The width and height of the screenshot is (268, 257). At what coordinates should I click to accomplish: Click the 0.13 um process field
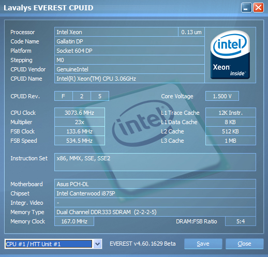coord(191,32)
